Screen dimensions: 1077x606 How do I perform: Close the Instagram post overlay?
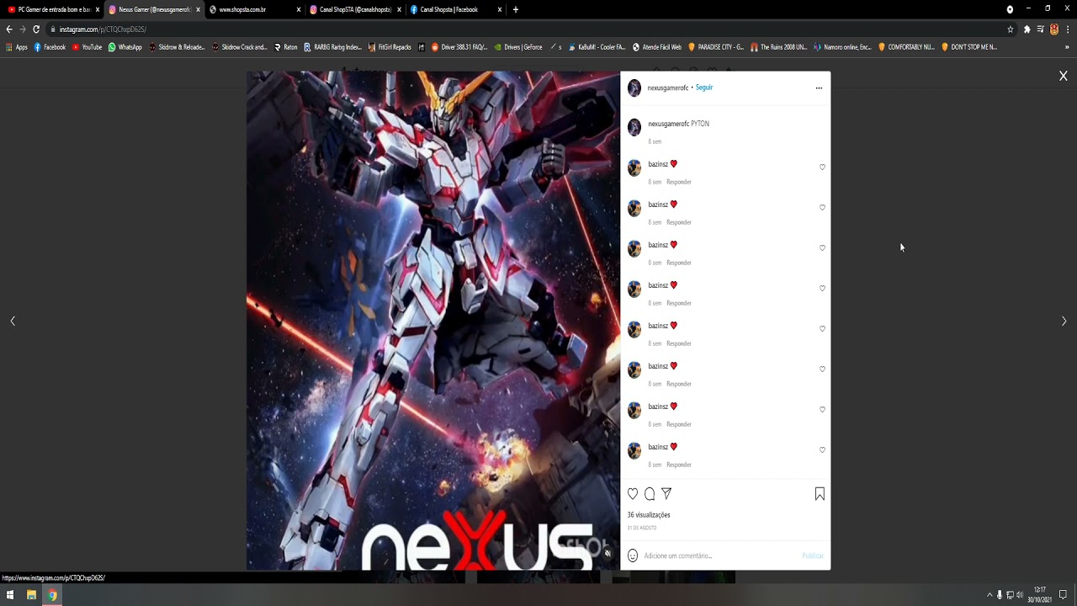point(1064,76)
